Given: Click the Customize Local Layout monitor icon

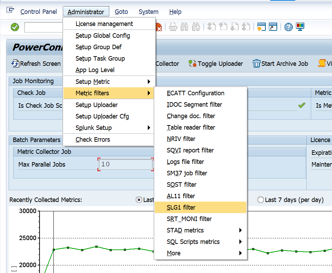Looking at the screenshot, I should point(300,27).
